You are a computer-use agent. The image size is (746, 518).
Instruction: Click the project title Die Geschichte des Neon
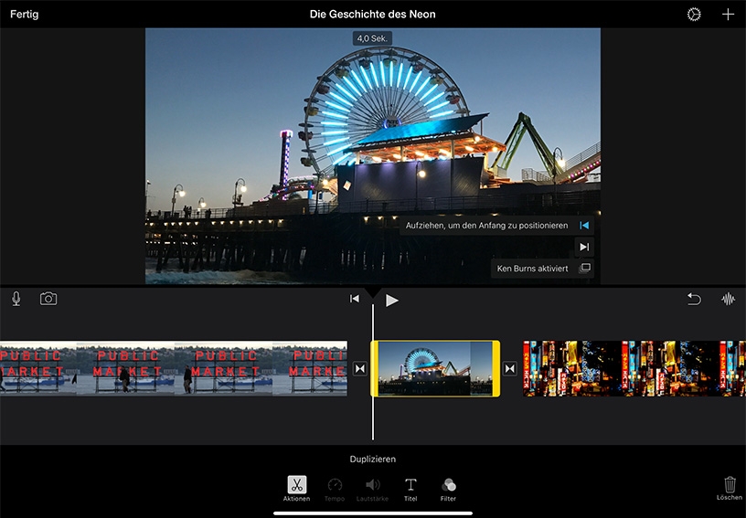pyautogui.click(x=372, y=15)
